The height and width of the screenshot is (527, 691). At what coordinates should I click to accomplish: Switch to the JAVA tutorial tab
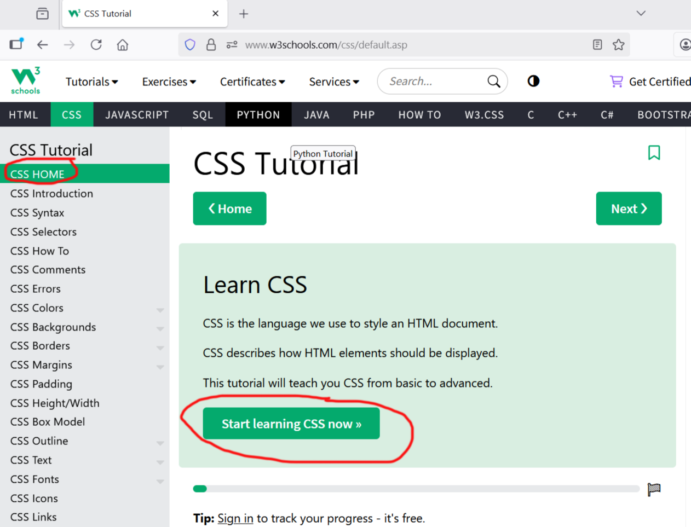pos(317,114)
